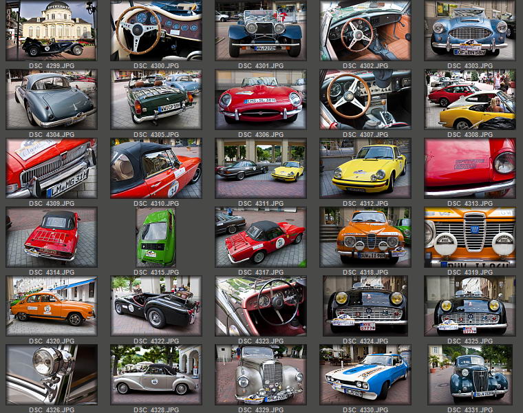Open the orange rally car side view DSC_4320.JPG
The image size is (523, 413).
(x=52, y=306)
